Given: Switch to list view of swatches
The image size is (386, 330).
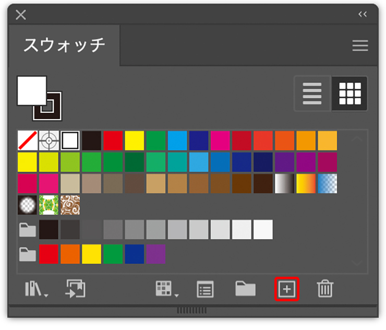Looking at the screenshot, I should pos(312,94).
